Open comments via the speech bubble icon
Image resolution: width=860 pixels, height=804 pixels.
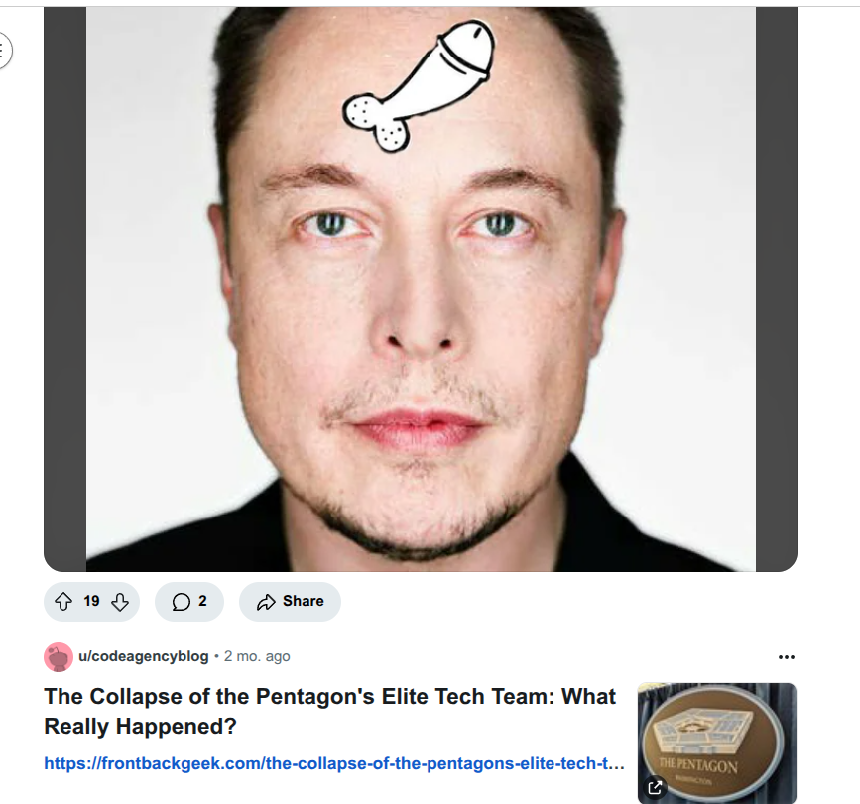point(181,601)
